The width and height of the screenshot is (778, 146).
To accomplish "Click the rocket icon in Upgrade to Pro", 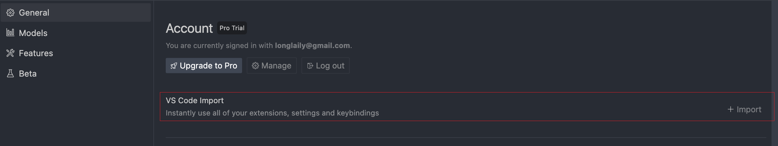I will pyautogui.click(x=174, y=66).
